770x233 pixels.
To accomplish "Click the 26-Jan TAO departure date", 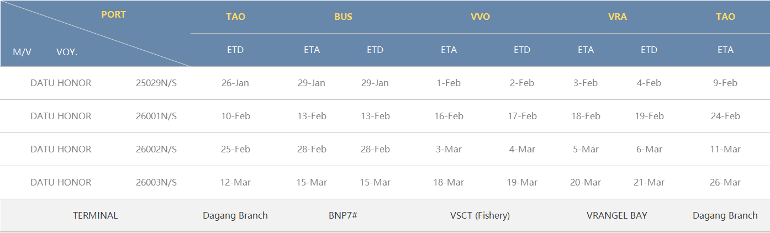I will [235, 83].
